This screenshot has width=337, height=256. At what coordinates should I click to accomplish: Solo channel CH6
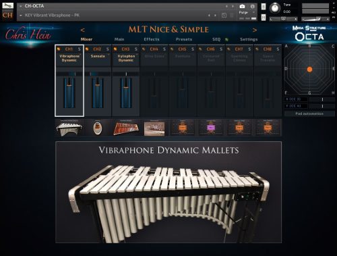[221, 49]
